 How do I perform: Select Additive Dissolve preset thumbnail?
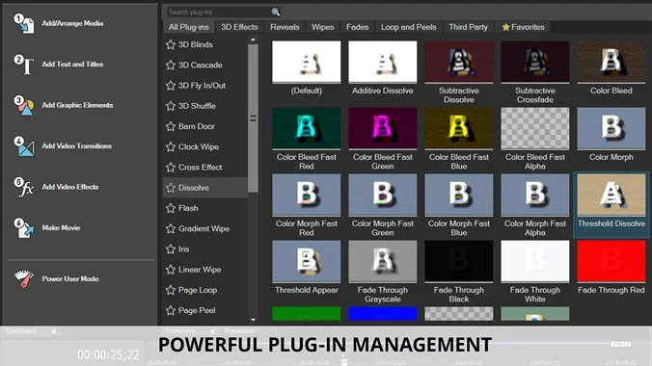pos(383,62)
